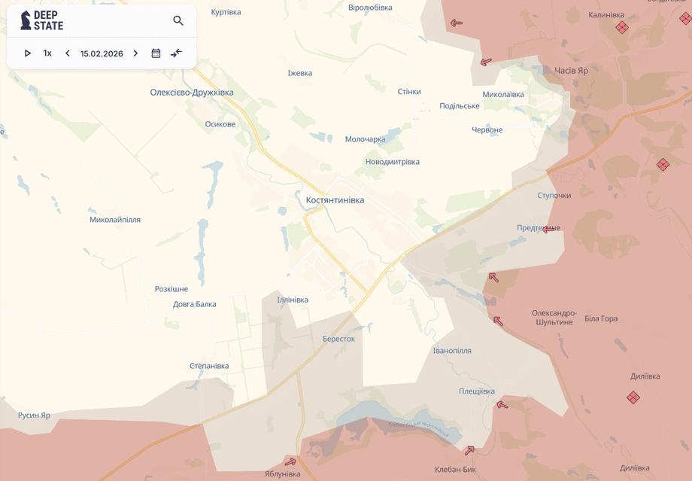This screenshot has height=481, width=692.
Task: Click the converging arrows compare icon
Action: click(176, 53)
